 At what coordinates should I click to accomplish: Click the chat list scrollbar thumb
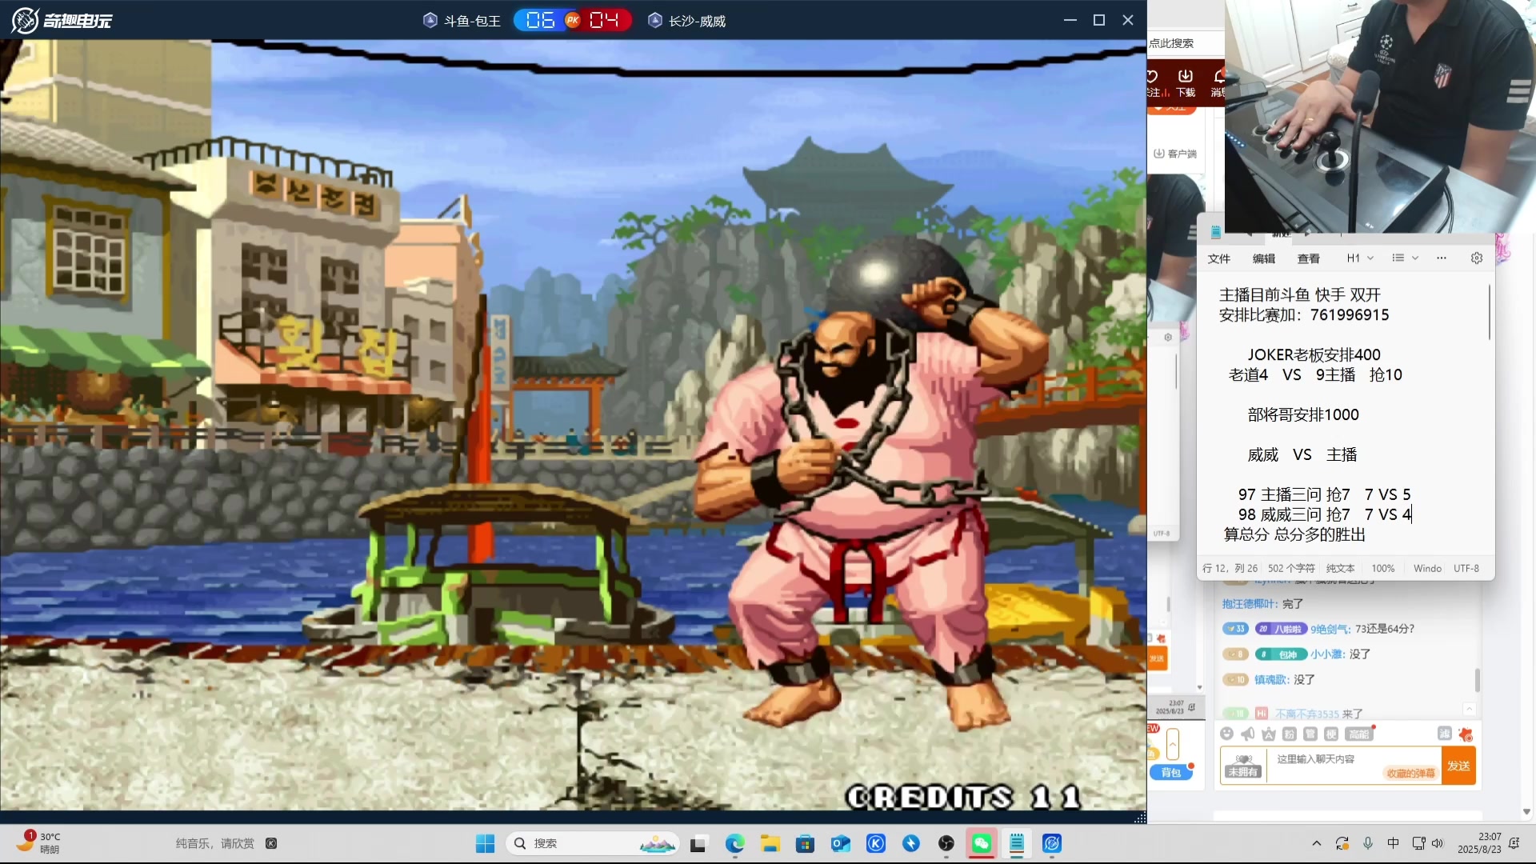(x=1477, y=680)
